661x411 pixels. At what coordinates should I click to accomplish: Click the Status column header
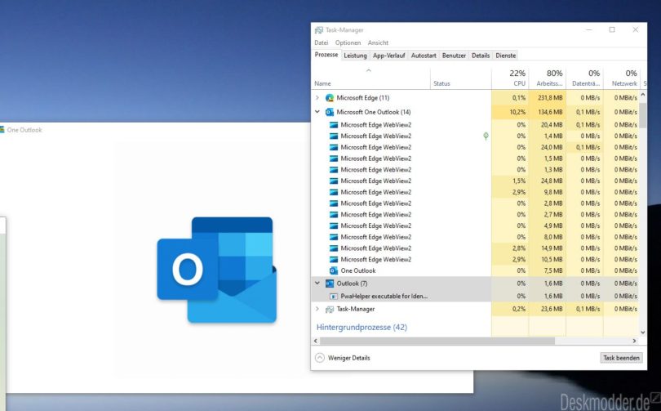(x=461, y=78)
